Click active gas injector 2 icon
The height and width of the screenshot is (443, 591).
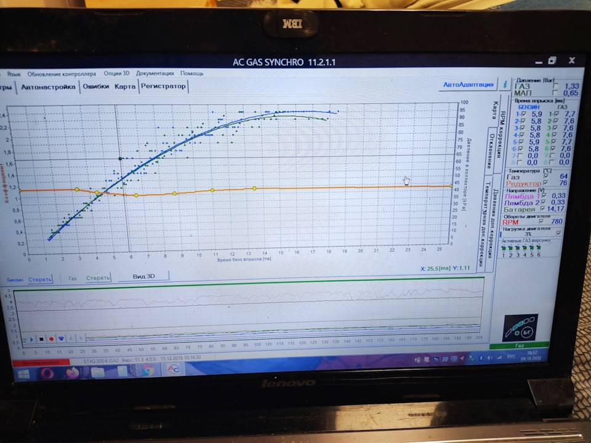[x=510, y=248]
